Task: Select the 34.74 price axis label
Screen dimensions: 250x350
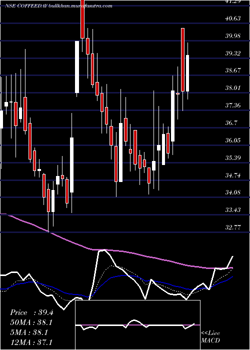Action: pyautogui.click(x=233, y=175)
